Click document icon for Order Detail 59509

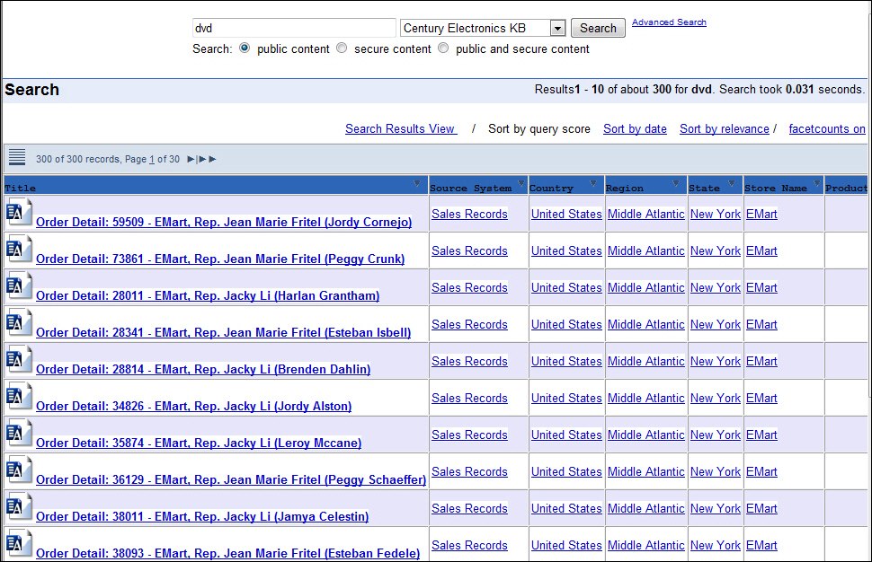pos(18,213)
